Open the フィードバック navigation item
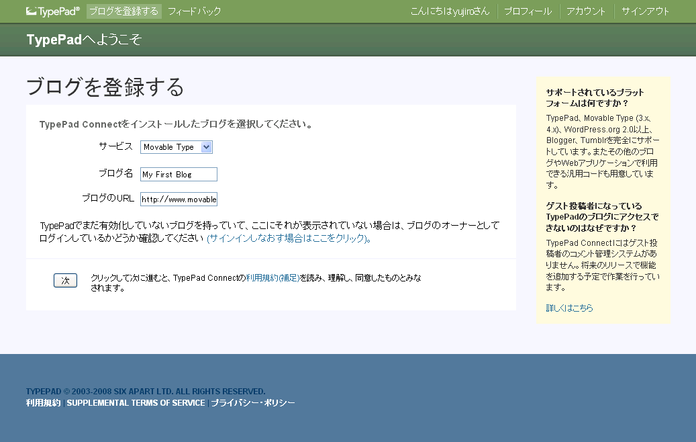The height and width of the screenshot is (442, 696). 194,11
